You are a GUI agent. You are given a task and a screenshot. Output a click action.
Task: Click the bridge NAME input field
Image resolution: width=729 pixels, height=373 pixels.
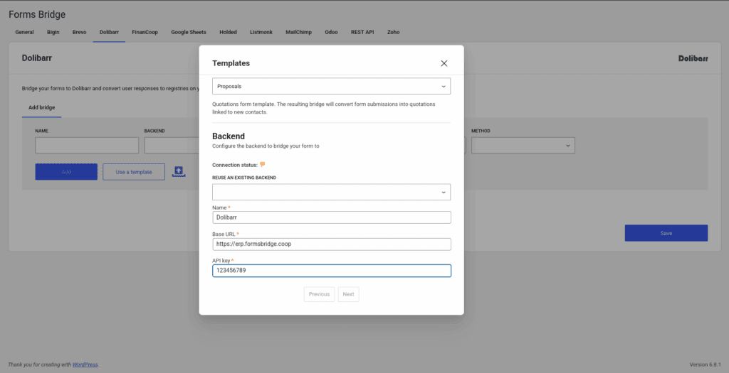(87, 145)
